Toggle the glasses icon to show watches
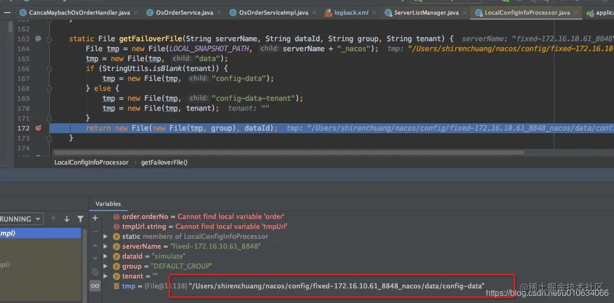The height and width of the screenshot is (303, 614). pyautogui.click(x=95, y=286)
